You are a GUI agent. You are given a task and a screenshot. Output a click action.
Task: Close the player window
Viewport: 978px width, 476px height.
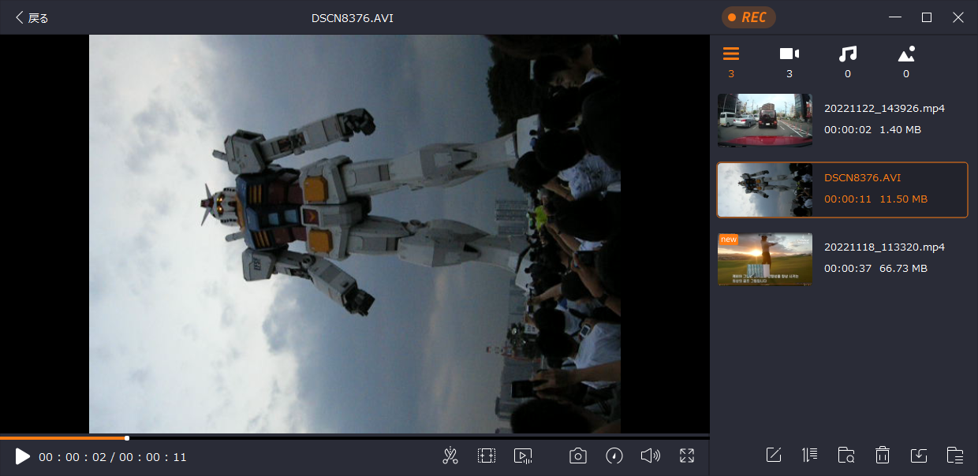click(x=958, y=17)
